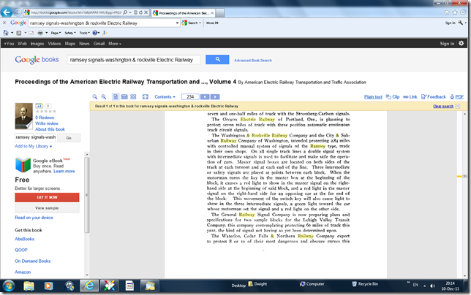Open the More dropdown in Google bar
Screen dimensions: 471x295
coord(108,44)
